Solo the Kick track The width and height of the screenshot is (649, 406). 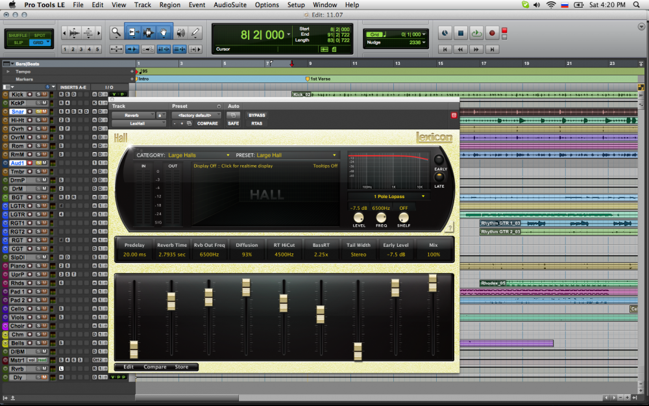[x=38, y=94]
